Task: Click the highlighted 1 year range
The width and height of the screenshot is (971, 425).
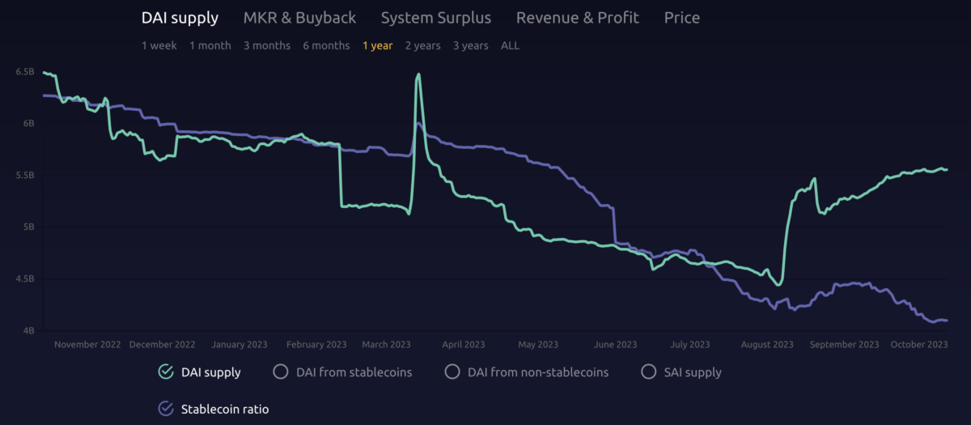Action: [377, 45]
